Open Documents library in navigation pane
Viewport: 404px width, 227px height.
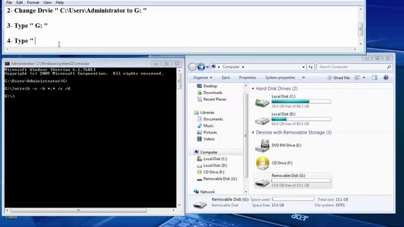(x=210, y=119)
